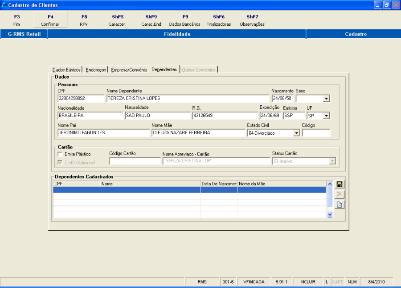401x288 pixels.
Task: Click the delete dependent X icon
Action: (340, 195)
